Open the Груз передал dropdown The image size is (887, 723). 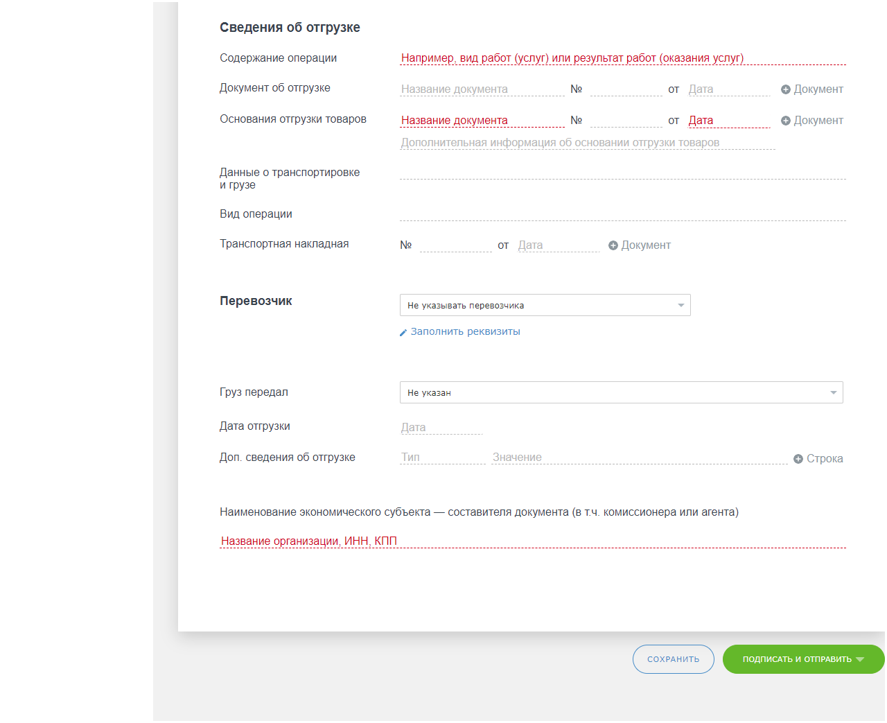[x=622, y=392]
